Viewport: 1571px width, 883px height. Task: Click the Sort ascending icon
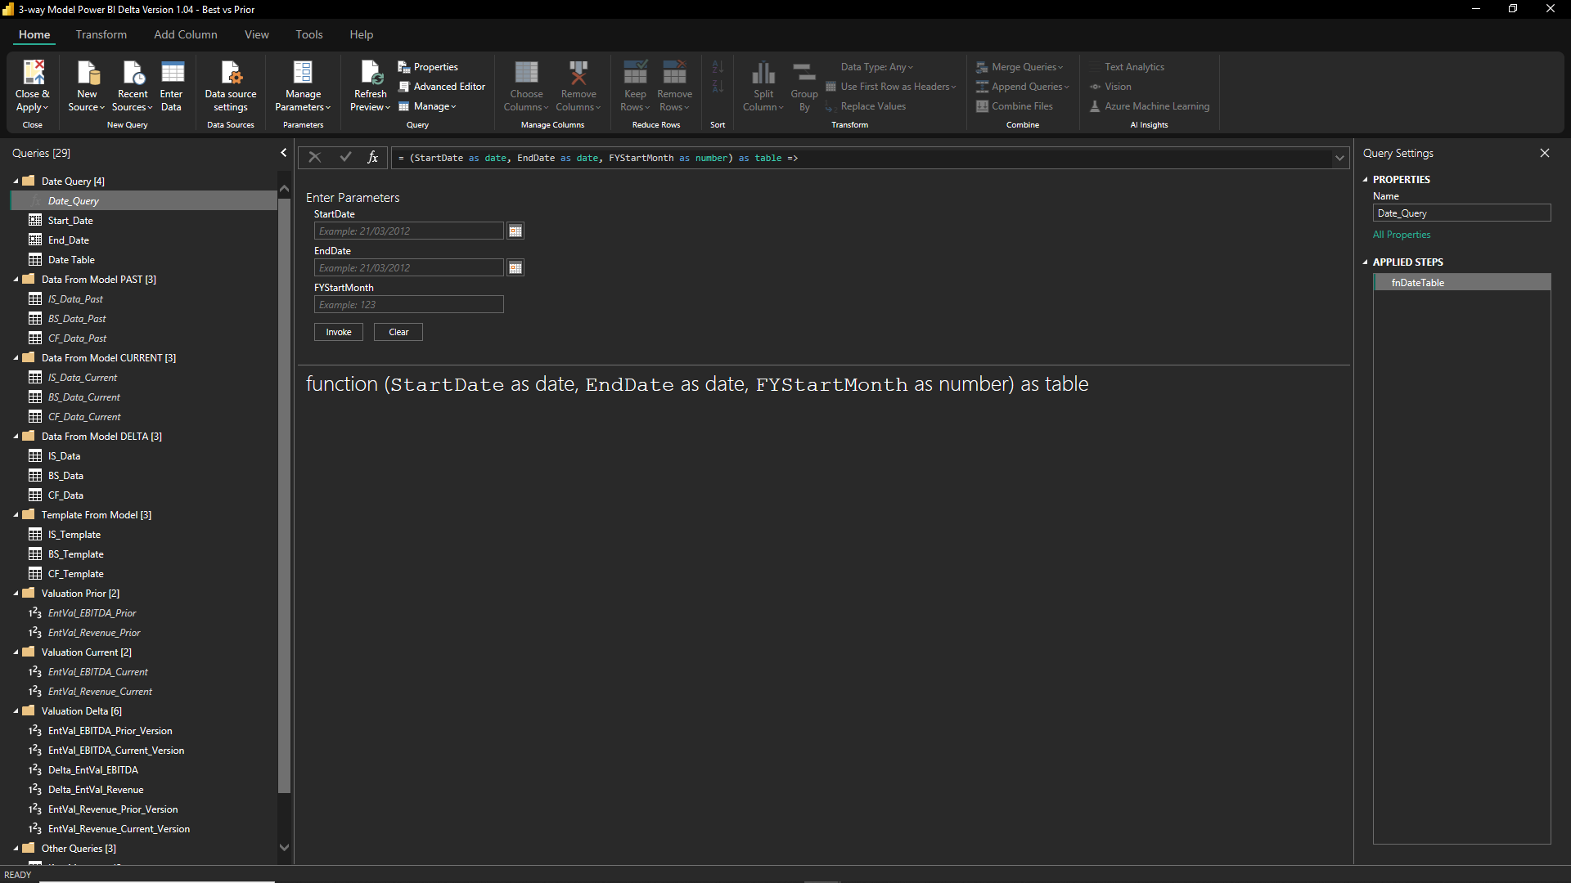click(718, 67)
